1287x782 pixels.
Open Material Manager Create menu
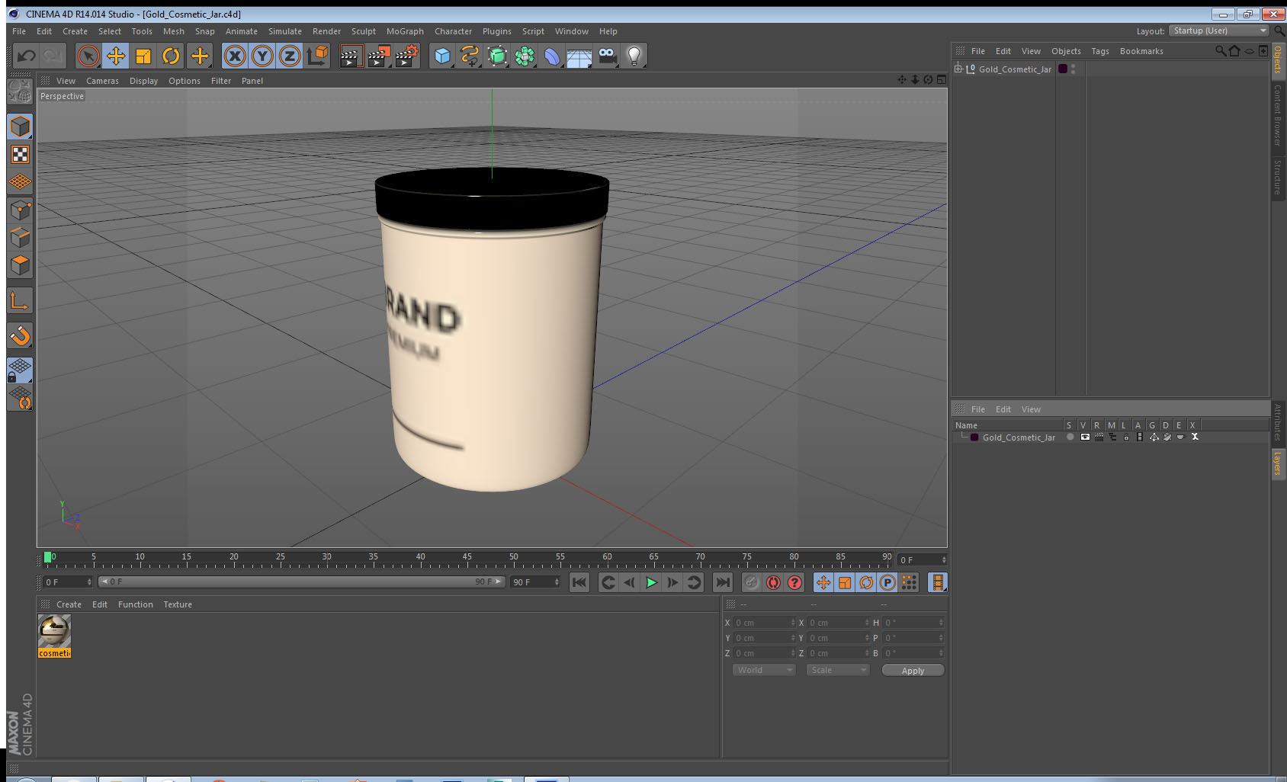69,604
